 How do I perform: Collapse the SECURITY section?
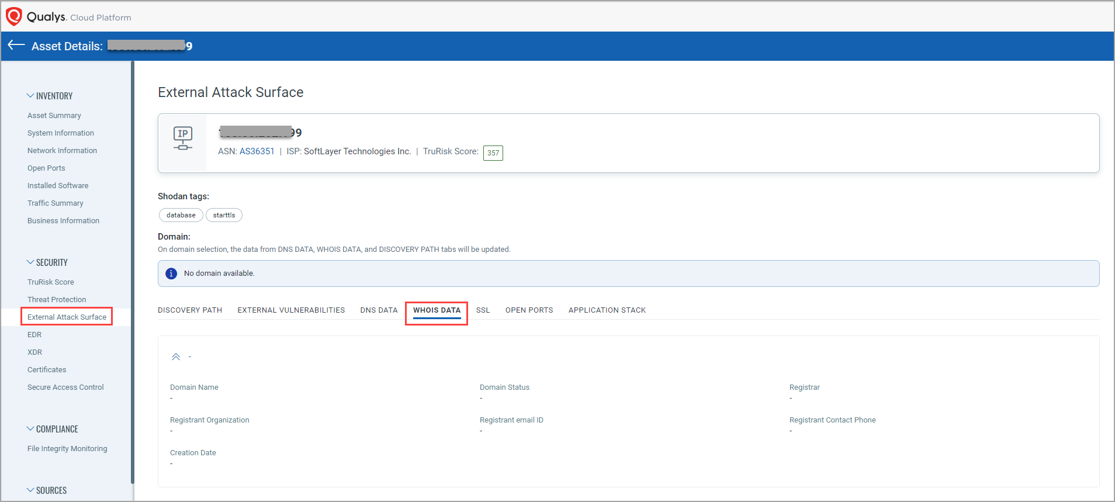(x=30, y=262)
